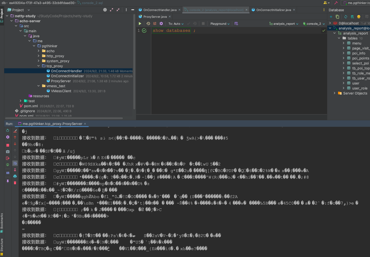Open the green profiler gauge icon
This screenshot has width=370, height=257.
point(8,164)
